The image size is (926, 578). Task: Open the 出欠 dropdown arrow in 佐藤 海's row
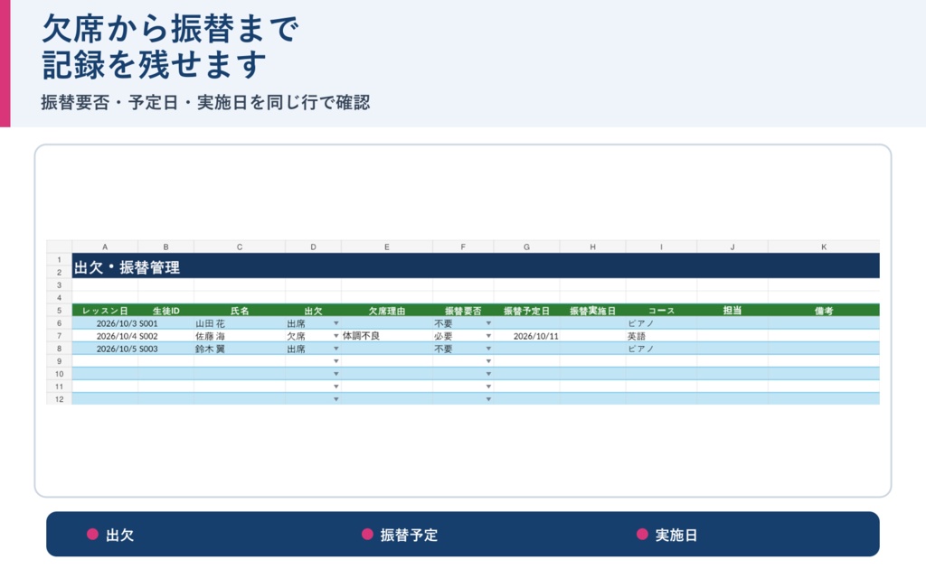336,336
